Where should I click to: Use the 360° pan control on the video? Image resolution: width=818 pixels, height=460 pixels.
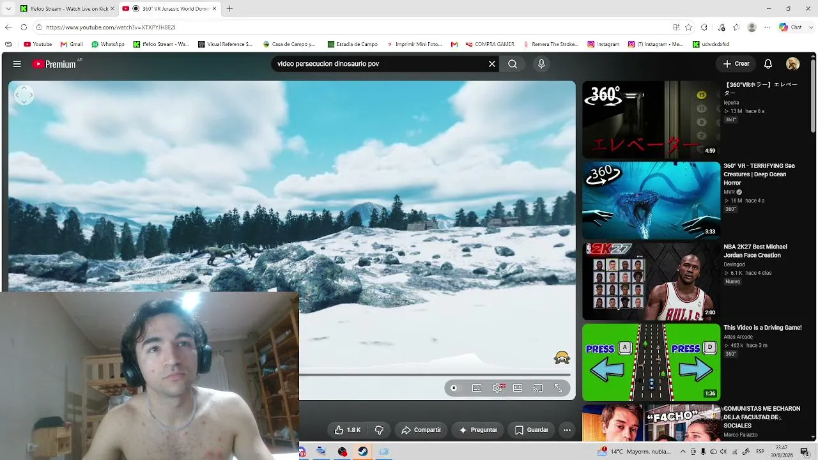tap(24, 95)
